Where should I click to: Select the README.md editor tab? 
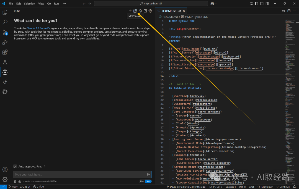[171, 11]
